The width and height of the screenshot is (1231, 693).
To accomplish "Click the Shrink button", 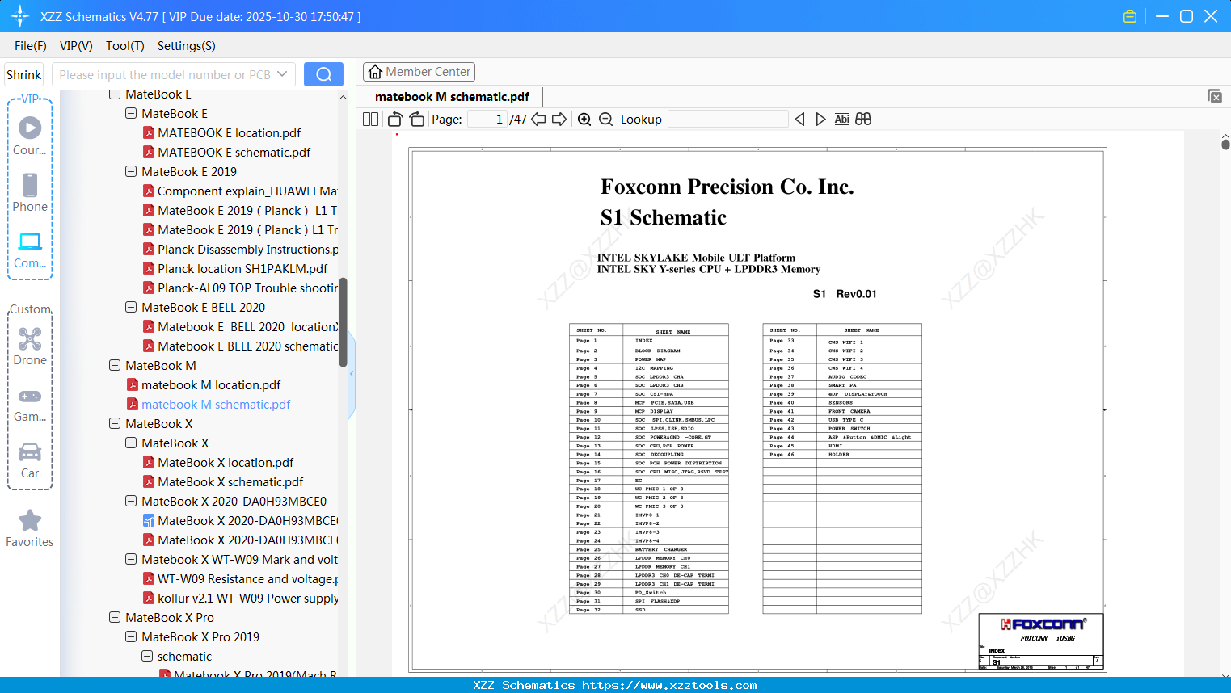I will click(24, 74).
